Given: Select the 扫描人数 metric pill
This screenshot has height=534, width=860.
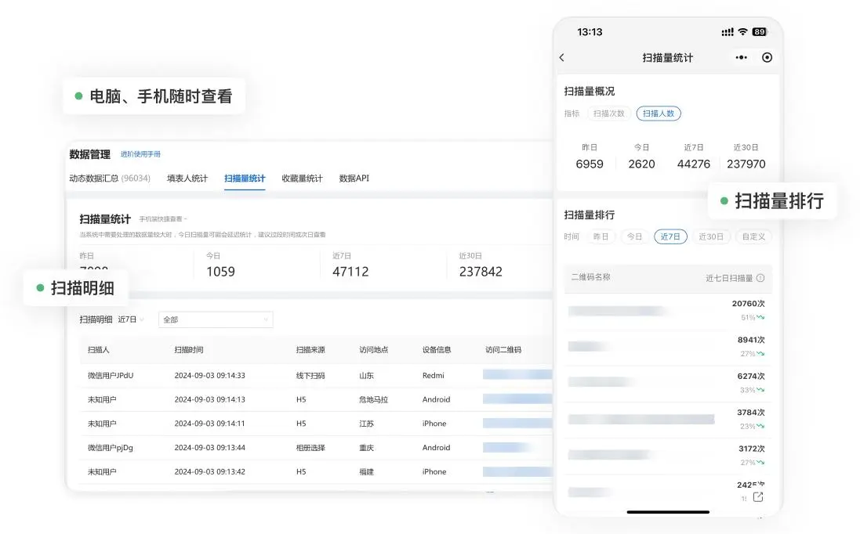Looking at the screenshot, I should [659, 114].
